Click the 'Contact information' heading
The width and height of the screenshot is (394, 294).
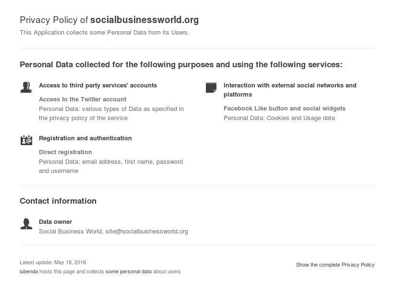[x=58, y=201]
